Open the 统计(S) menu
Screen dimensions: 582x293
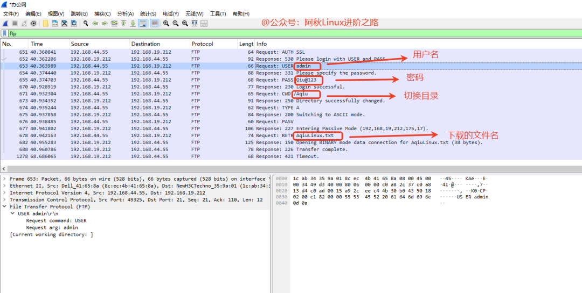click(148, 13)
